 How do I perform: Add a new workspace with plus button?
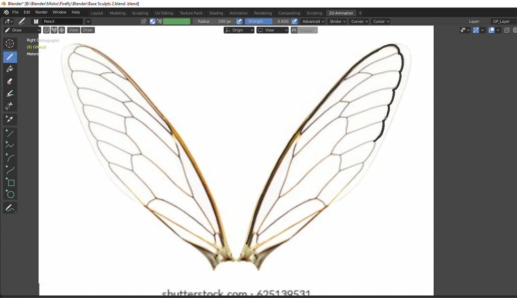point(360,13)
